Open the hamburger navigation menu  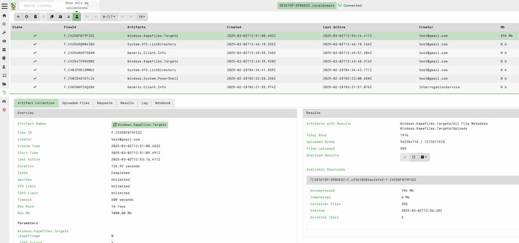pos(4,6)
